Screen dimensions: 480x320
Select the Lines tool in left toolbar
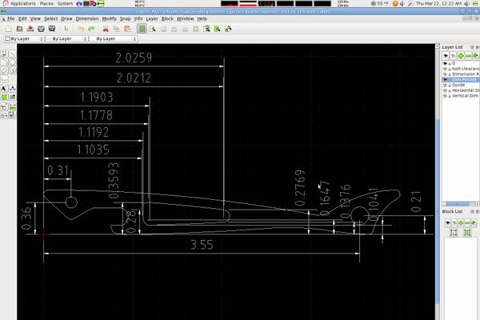click(x=12, y=54)
